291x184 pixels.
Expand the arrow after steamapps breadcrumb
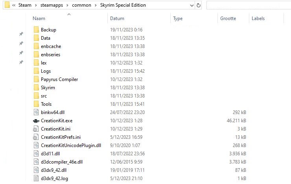[x=67, y=6]
